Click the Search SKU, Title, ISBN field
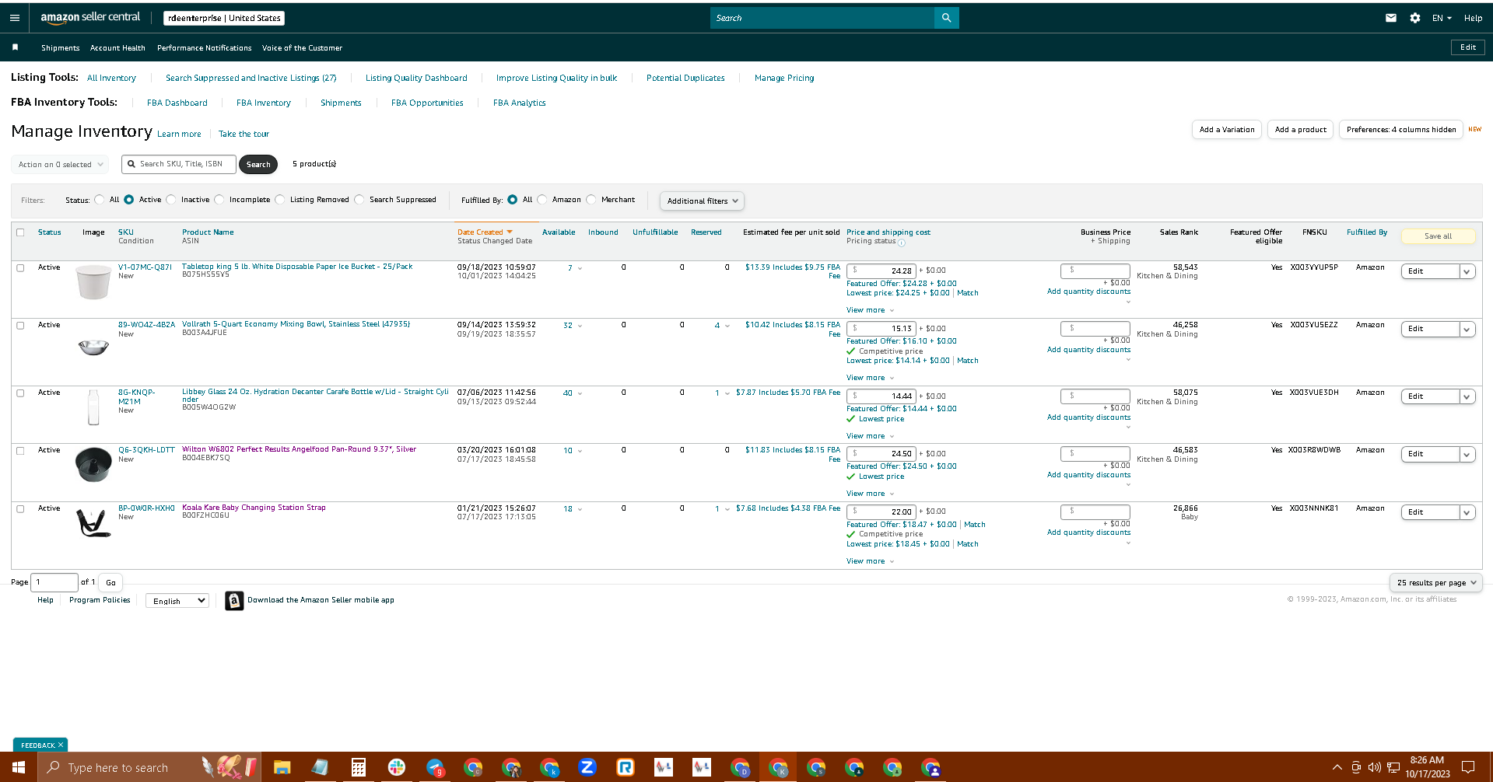 179,164
